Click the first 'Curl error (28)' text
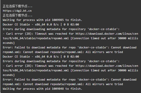The image size is (141, 93). (x=19, y=34)
